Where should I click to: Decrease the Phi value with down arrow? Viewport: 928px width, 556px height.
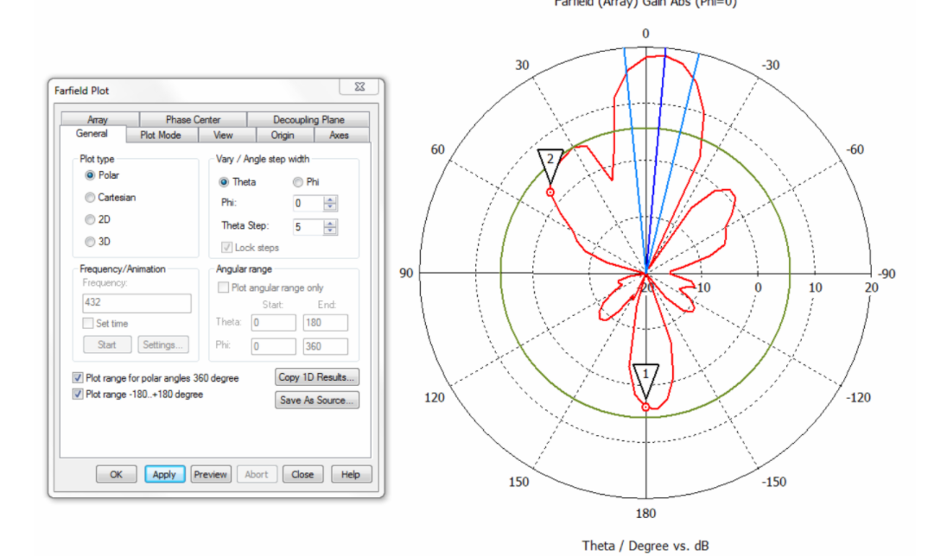[x=331, y=207]
